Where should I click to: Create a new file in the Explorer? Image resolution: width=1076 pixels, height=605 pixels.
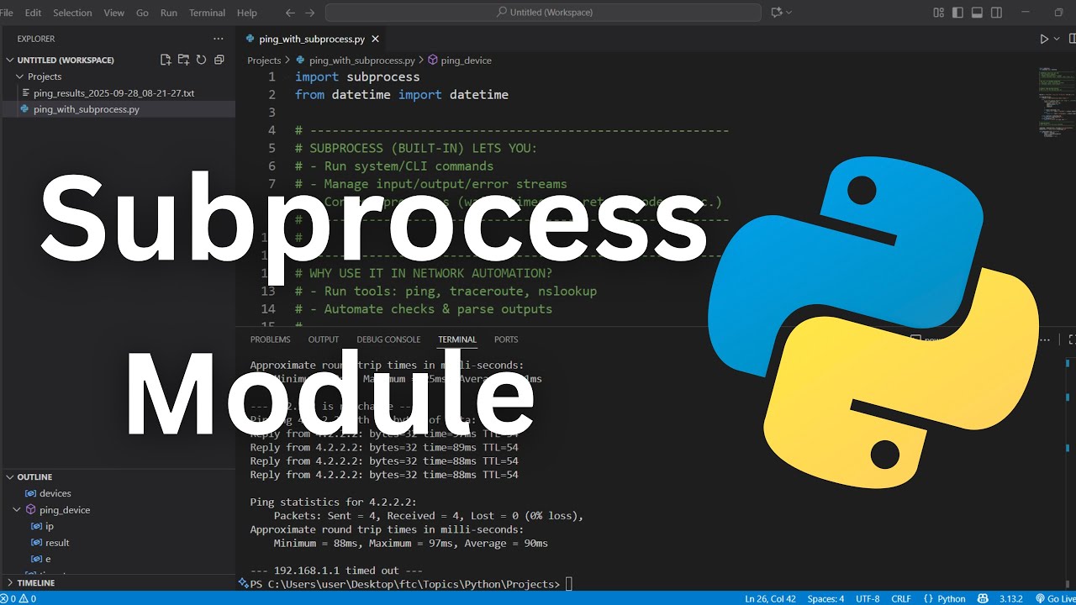click(x=166, y=60)
